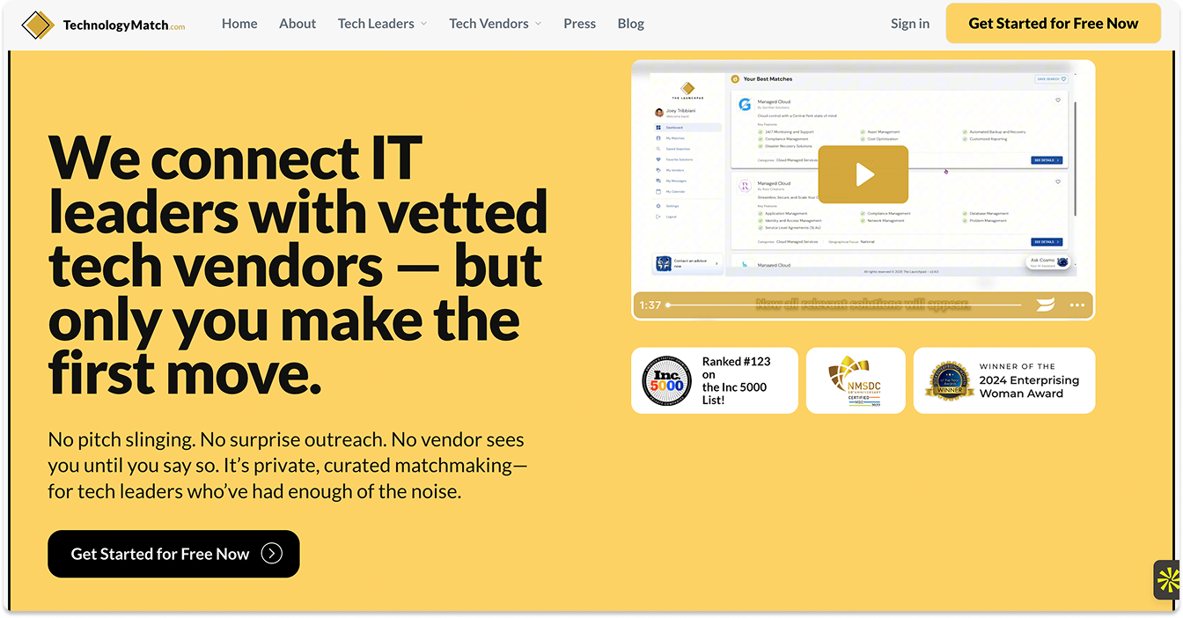The image size is (1183, 618).
Task: Click the '2024 Enterprising Woman Award' text
Action: click(1029, 386)
